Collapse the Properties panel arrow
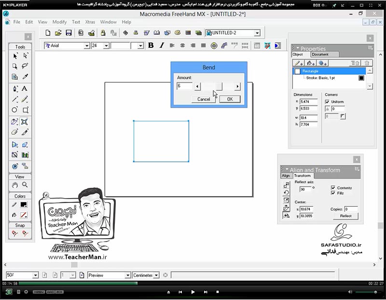The image size is (386, 300). (x=298, y=48)
